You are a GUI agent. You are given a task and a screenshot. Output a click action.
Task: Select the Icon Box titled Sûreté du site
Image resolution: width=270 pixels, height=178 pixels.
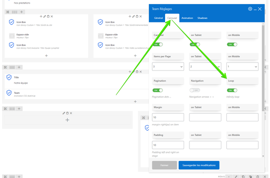tap(46, 23)
